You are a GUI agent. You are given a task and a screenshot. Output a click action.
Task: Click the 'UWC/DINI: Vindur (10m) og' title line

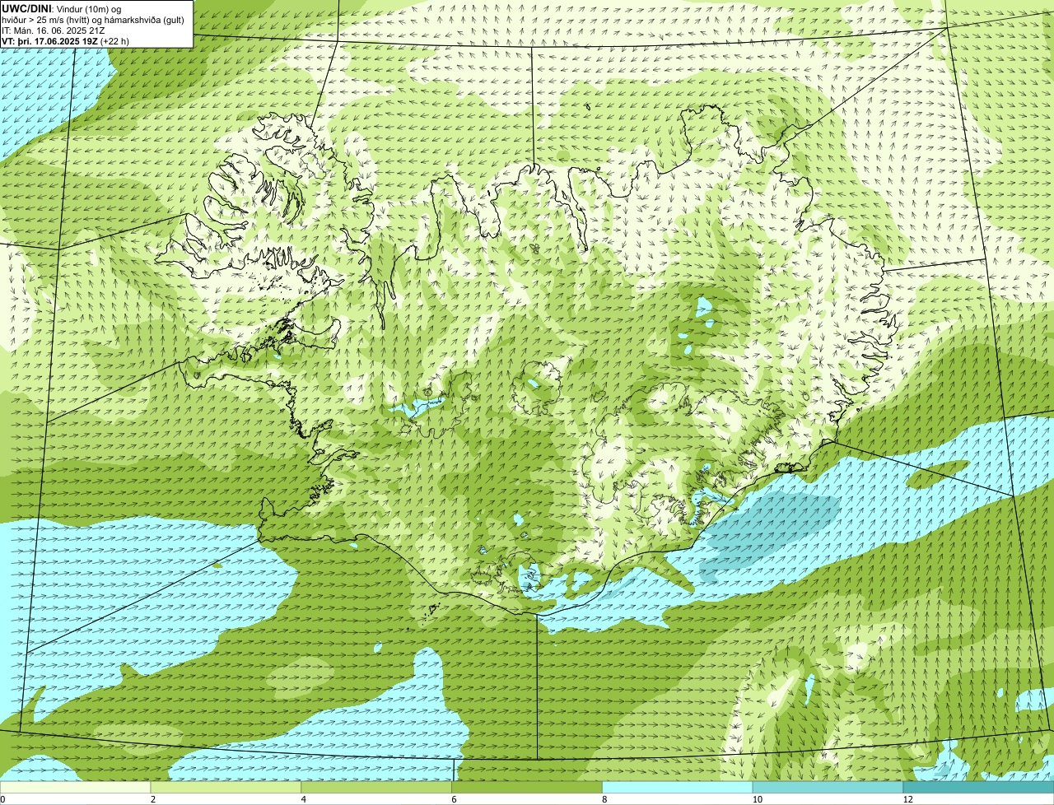(62, 8)
